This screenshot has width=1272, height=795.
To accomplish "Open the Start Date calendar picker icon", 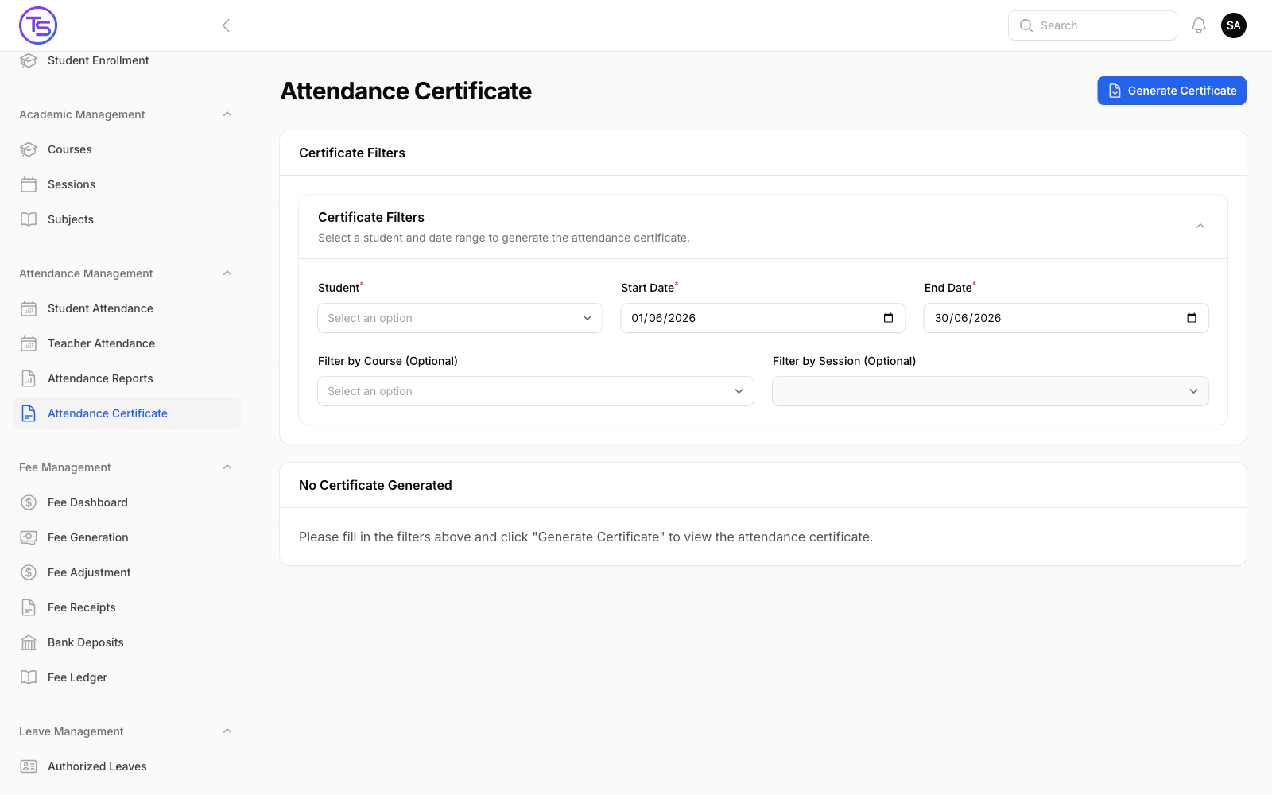I will point(888,318).
